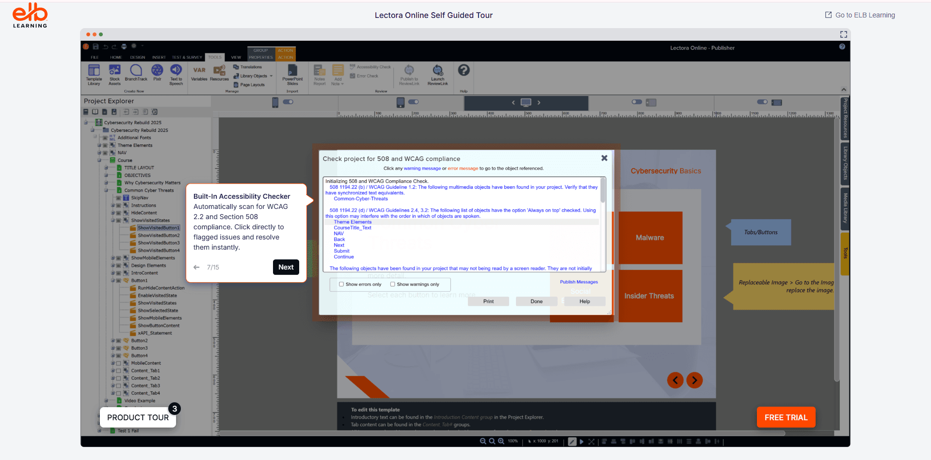Launch ReviewLink from the Review group
931x460 pixels.
[437, 75]
